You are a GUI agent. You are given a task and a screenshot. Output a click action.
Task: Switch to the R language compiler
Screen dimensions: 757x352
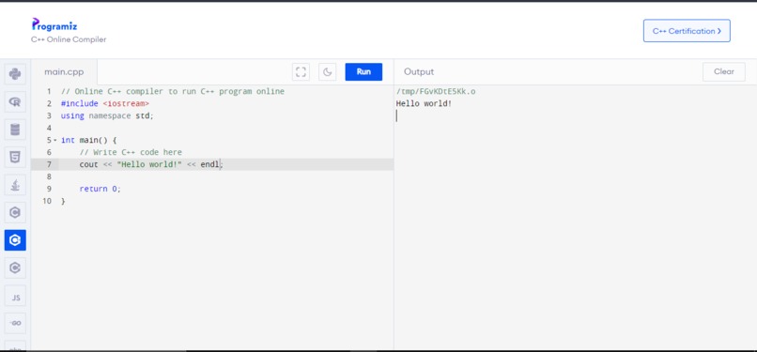[x=15, y=101]
